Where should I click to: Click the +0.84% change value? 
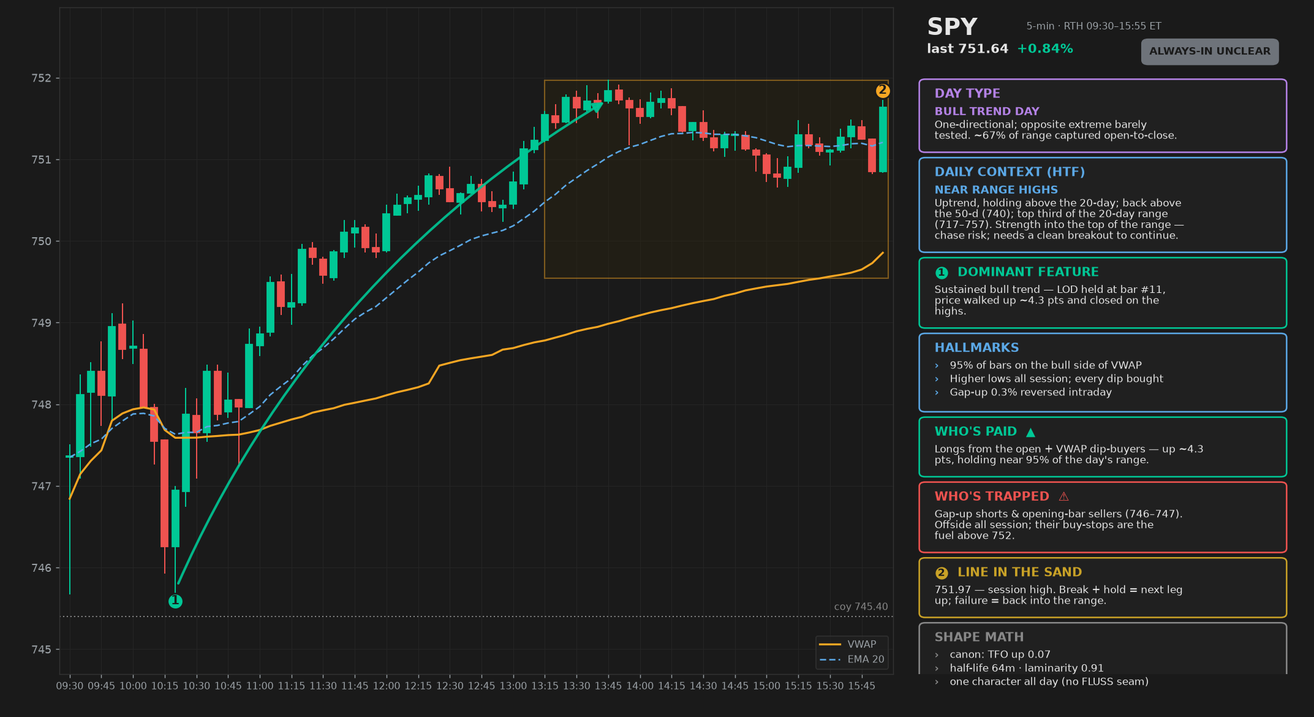1045,49
